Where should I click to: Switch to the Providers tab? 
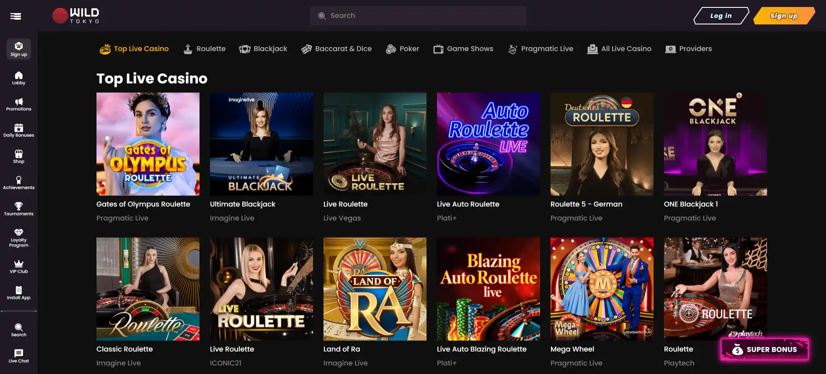tap(695, 49)
